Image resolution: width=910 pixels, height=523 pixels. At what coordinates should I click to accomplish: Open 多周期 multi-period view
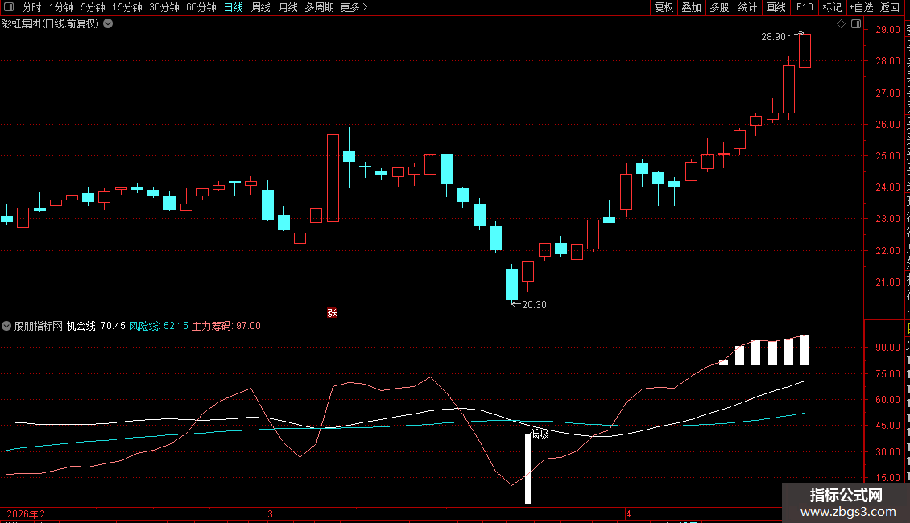click(319, 7)
